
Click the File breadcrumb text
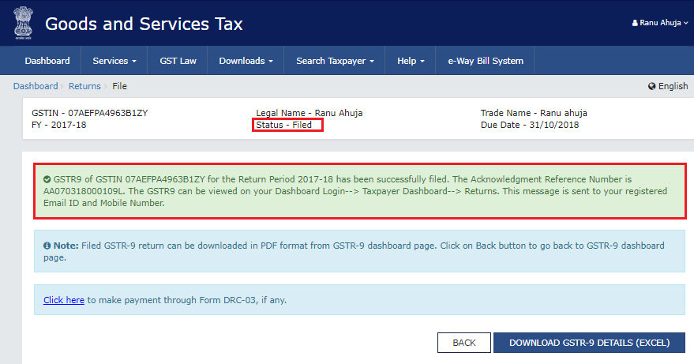[119, 86]
